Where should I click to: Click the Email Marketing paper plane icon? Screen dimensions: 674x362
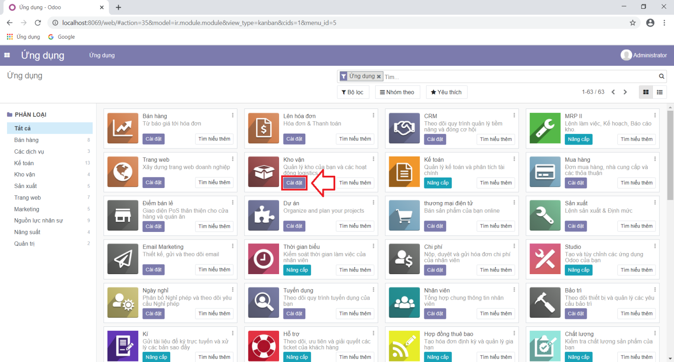[x=122, y=259]
